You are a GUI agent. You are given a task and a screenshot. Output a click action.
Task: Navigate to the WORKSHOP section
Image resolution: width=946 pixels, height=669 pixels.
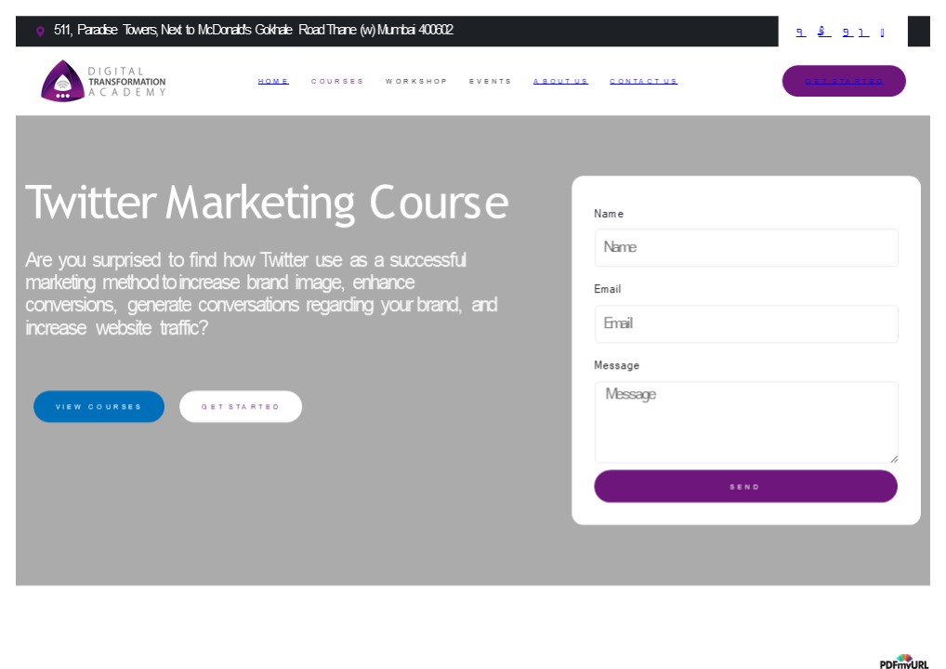point(416,81)
